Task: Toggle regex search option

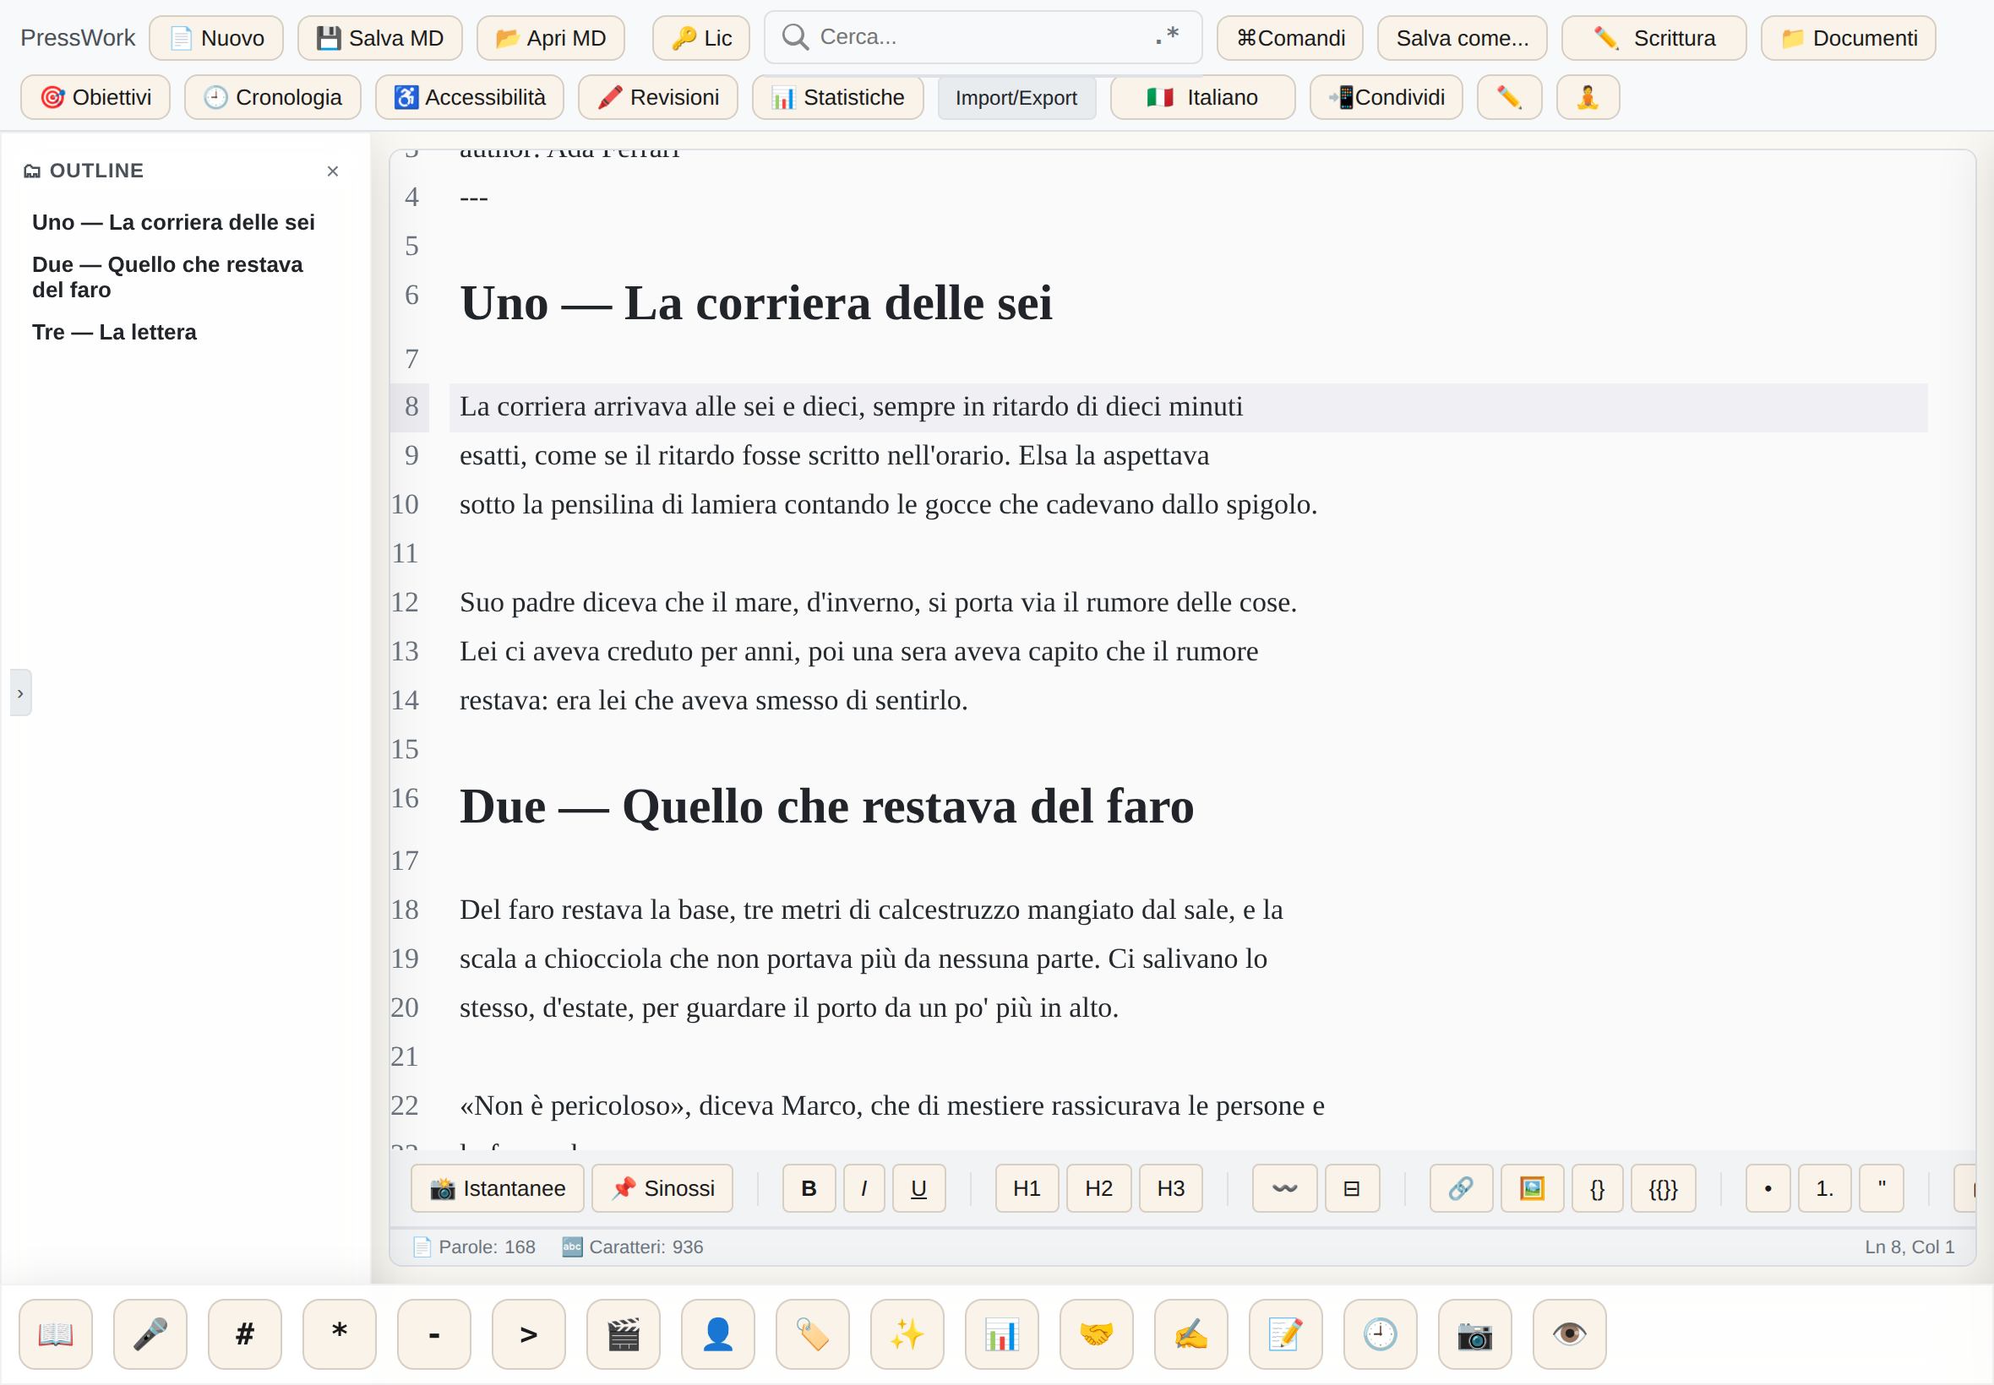Action: point(1168,37)
